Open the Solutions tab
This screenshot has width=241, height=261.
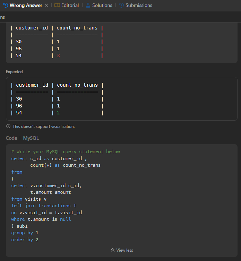(99, 5)
